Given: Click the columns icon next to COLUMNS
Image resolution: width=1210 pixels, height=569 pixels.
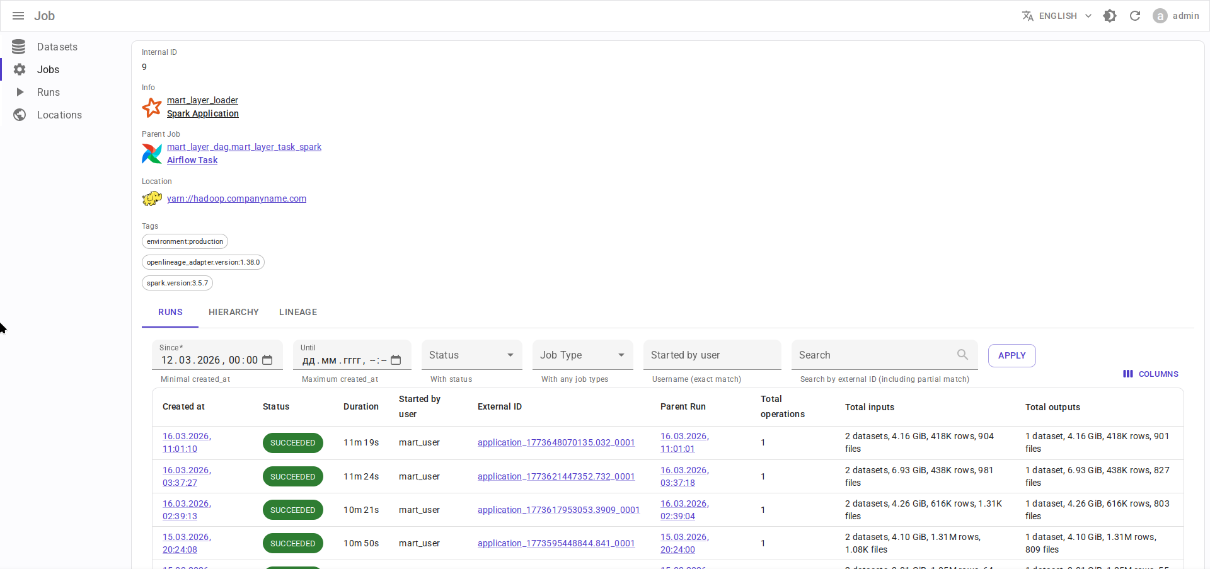Looking at the screenshot, I should (1128, 374).
